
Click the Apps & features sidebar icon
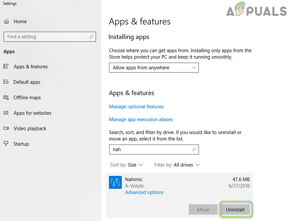(6, 66)
